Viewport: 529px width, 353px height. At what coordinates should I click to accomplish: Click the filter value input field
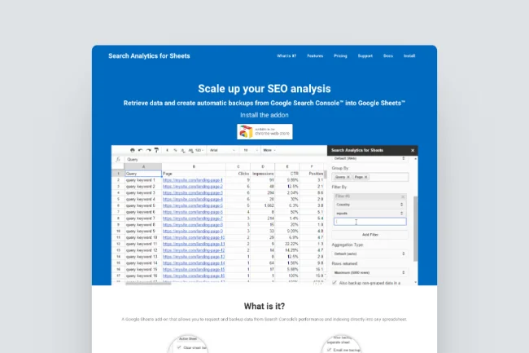pos(370,222)
